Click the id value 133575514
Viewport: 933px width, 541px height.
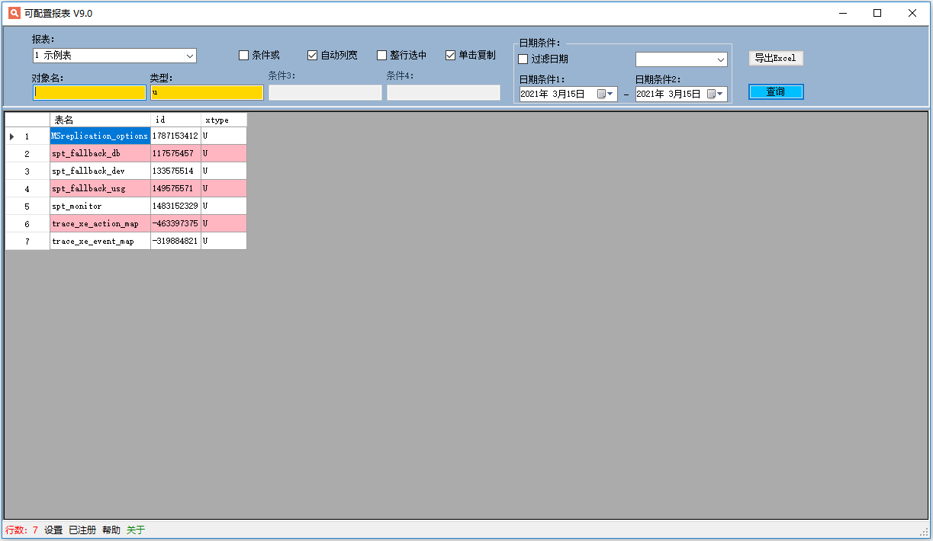[175, 171]
